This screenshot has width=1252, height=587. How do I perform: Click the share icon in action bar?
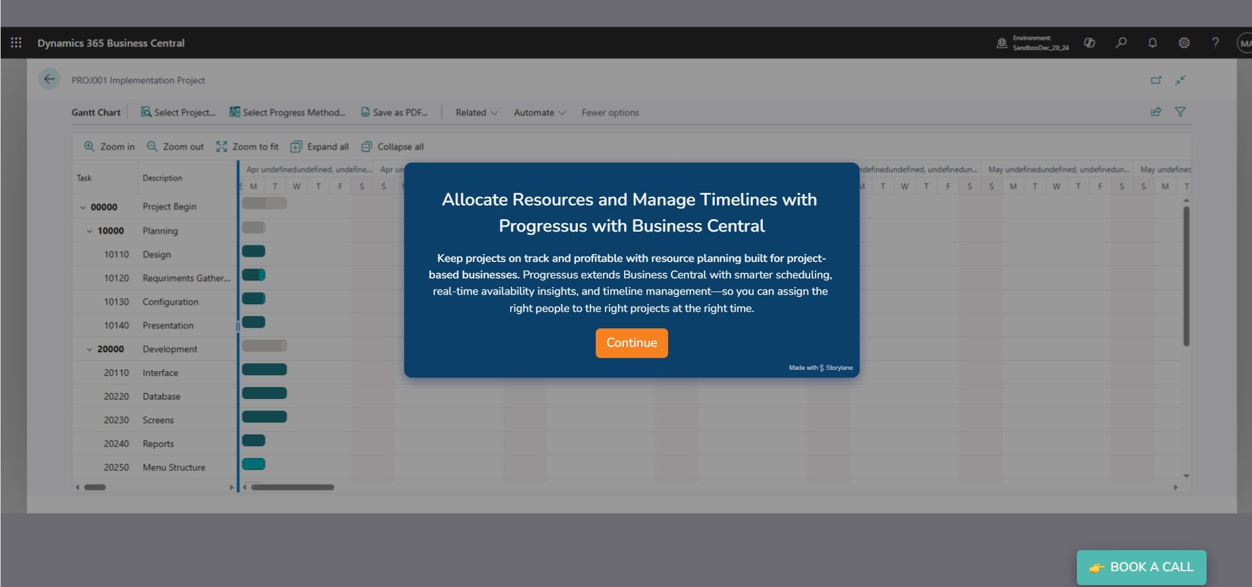click(1156, 112)
